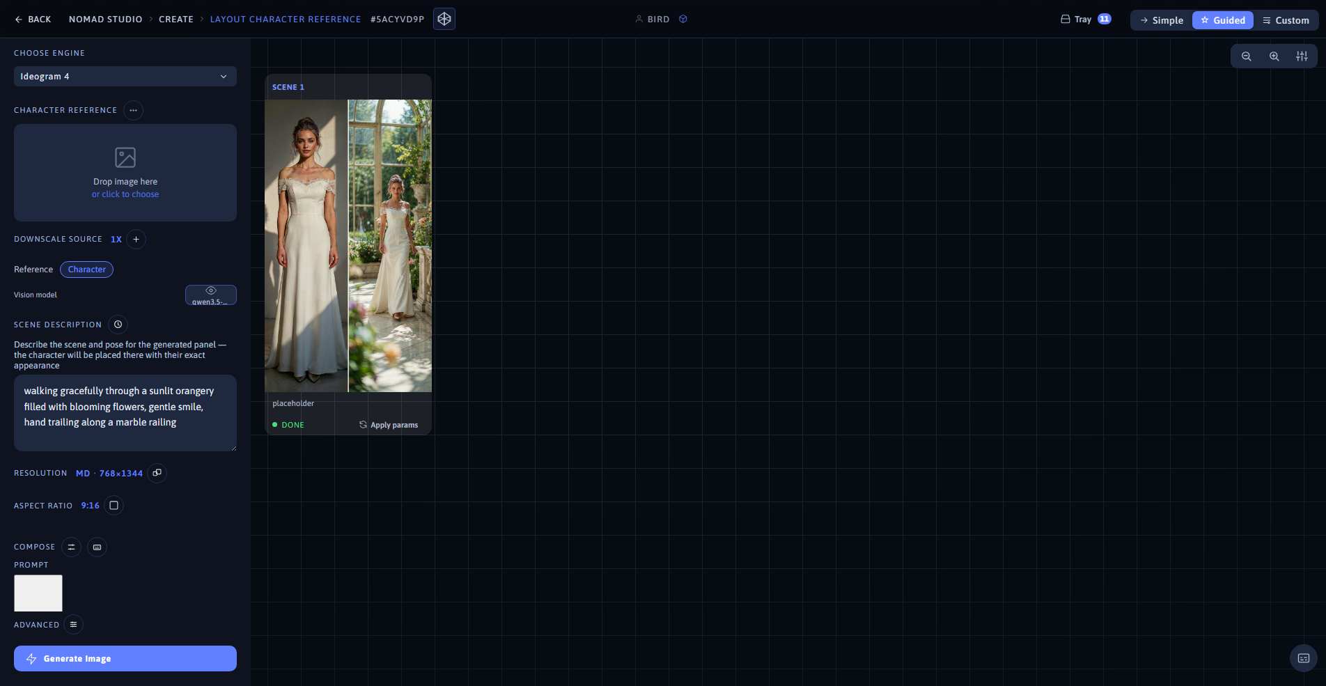Click the Back arrow button
The image size is (1326, 686).
coord(33,20)
